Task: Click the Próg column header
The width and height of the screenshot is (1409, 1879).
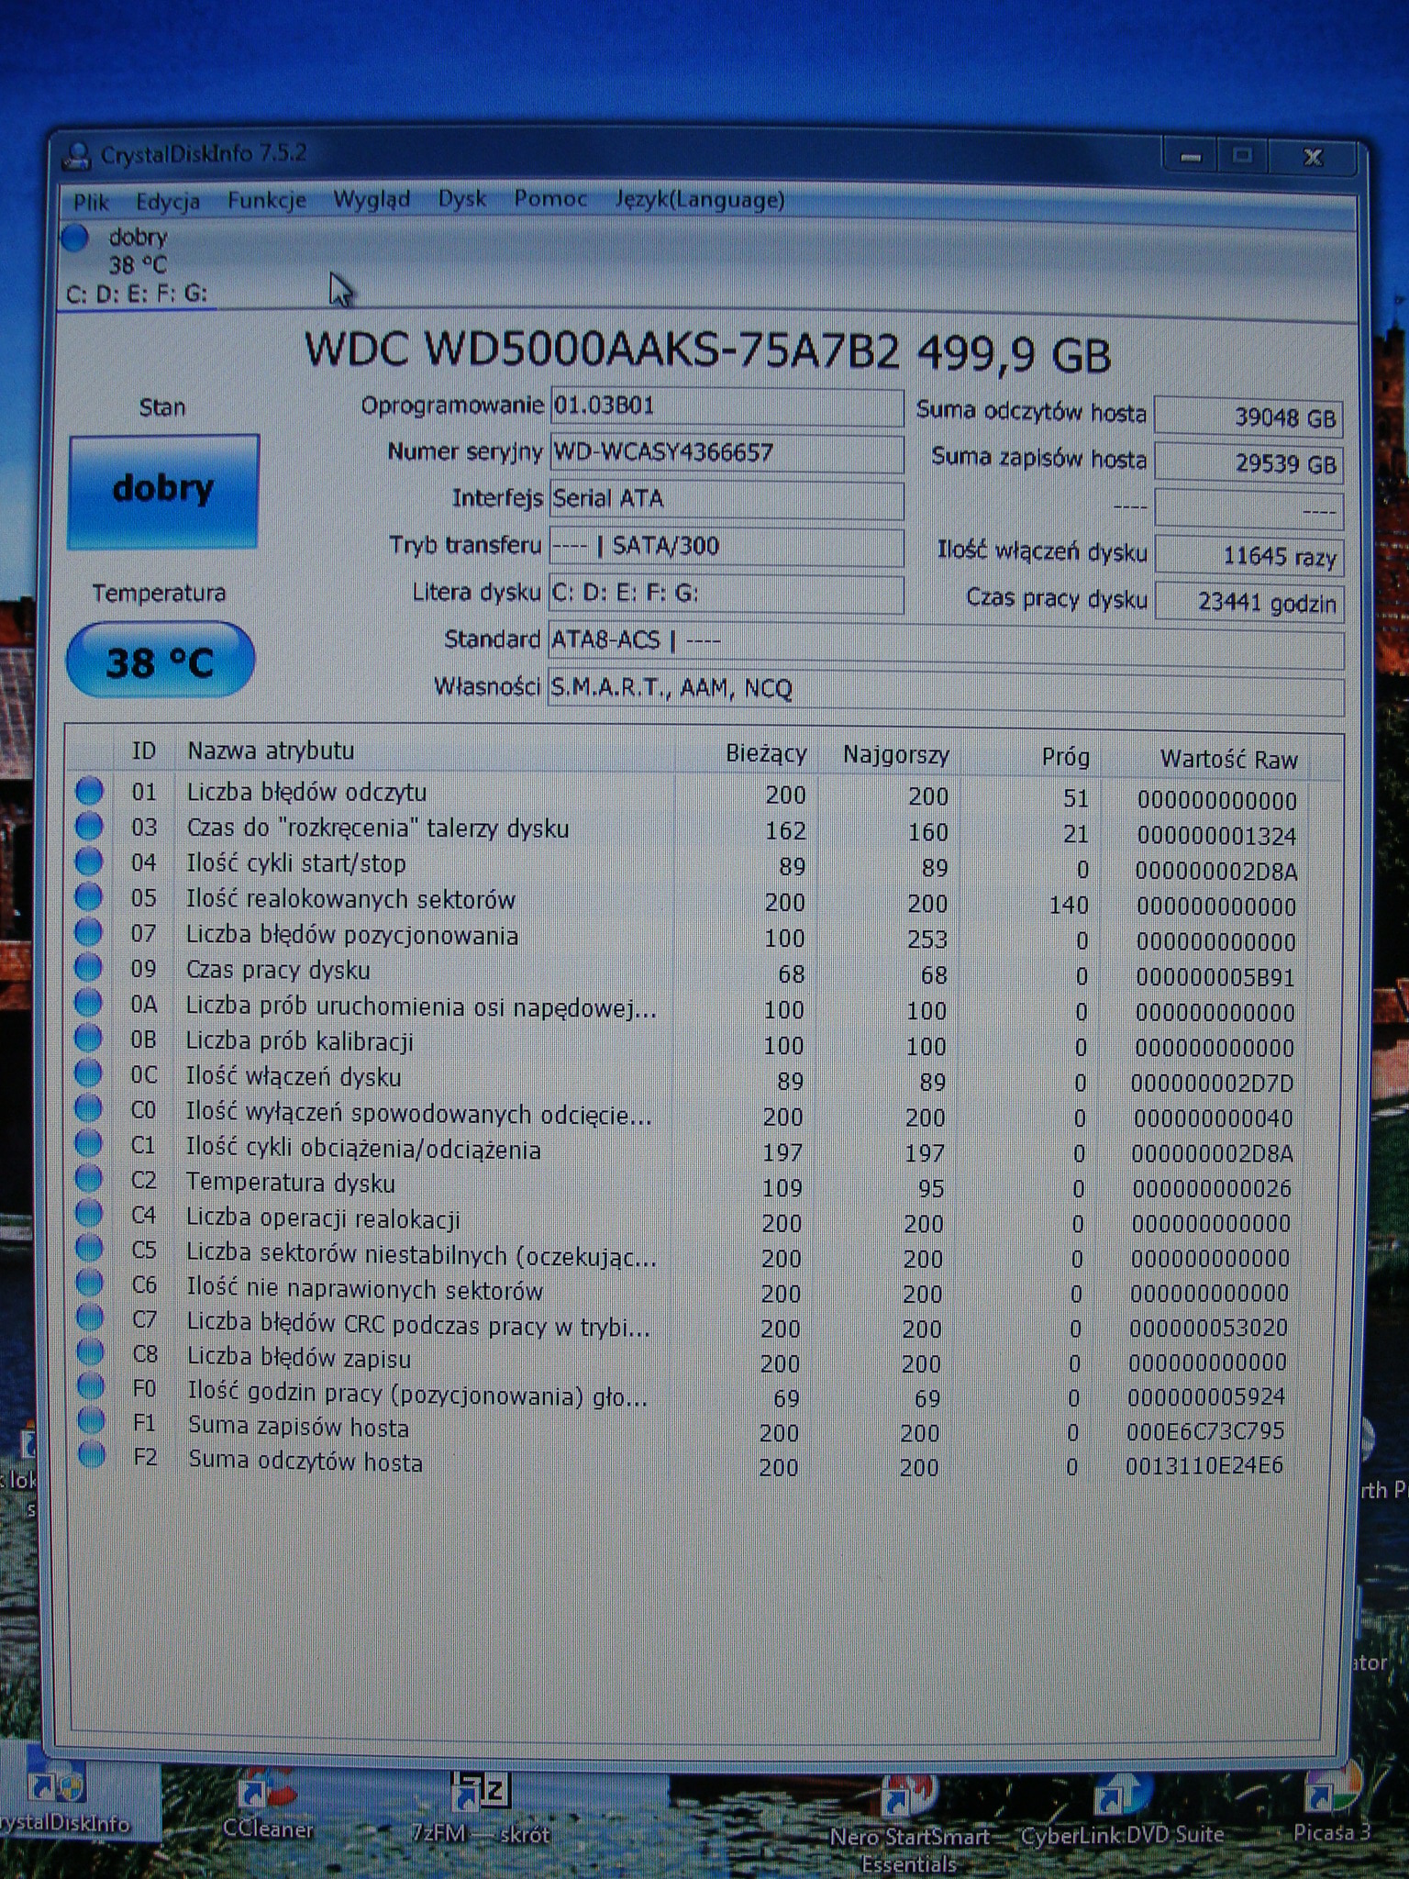Action: (1065, 757)
